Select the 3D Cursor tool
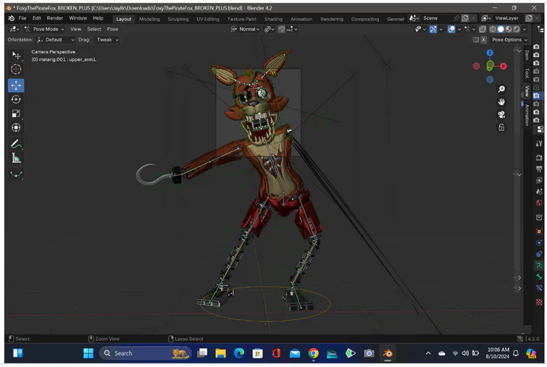The height and width of the screenshot is (367, 547). 16,69
